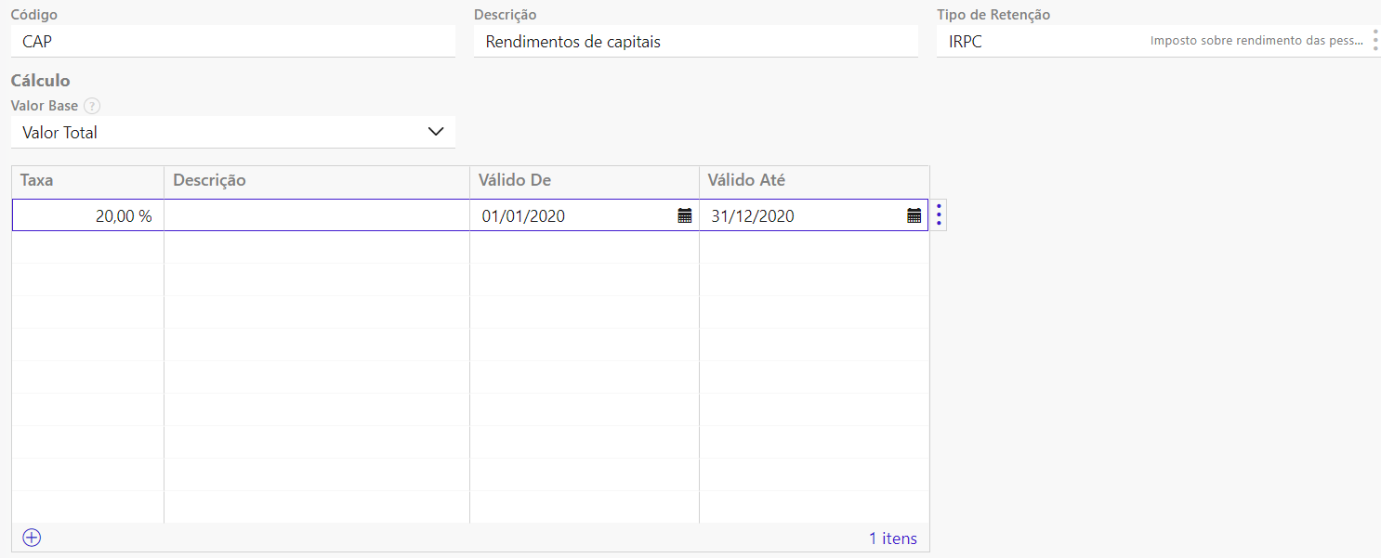Add a new rate row with plus icon

(x=32, y=538)
